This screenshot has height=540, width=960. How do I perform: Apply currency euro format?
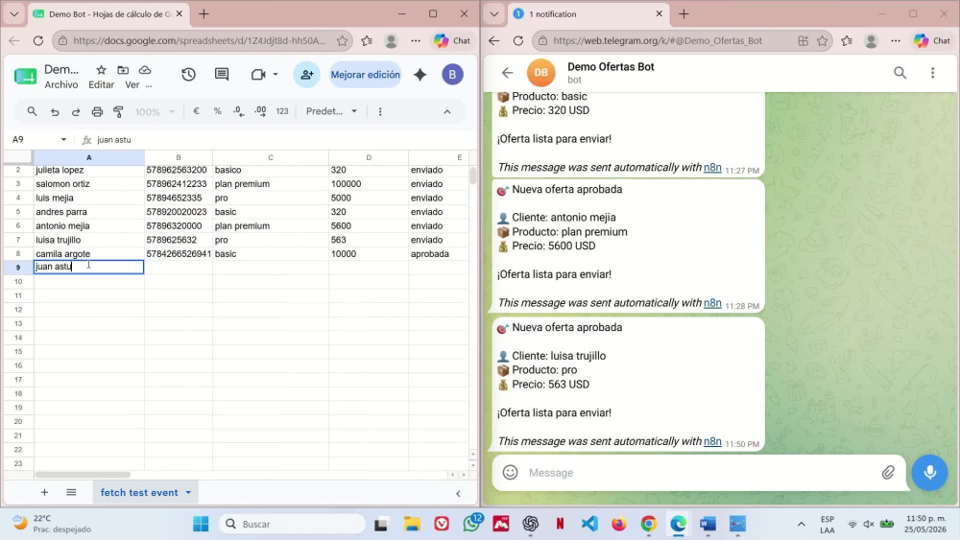click(196, 111)
